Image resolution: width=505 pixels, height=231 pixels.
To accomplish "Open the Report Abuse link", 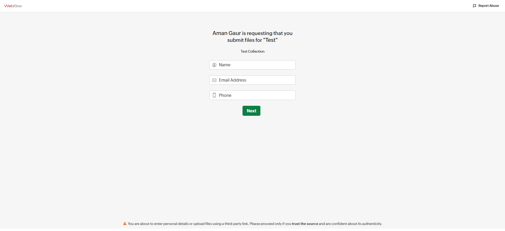I will [488, 6].
